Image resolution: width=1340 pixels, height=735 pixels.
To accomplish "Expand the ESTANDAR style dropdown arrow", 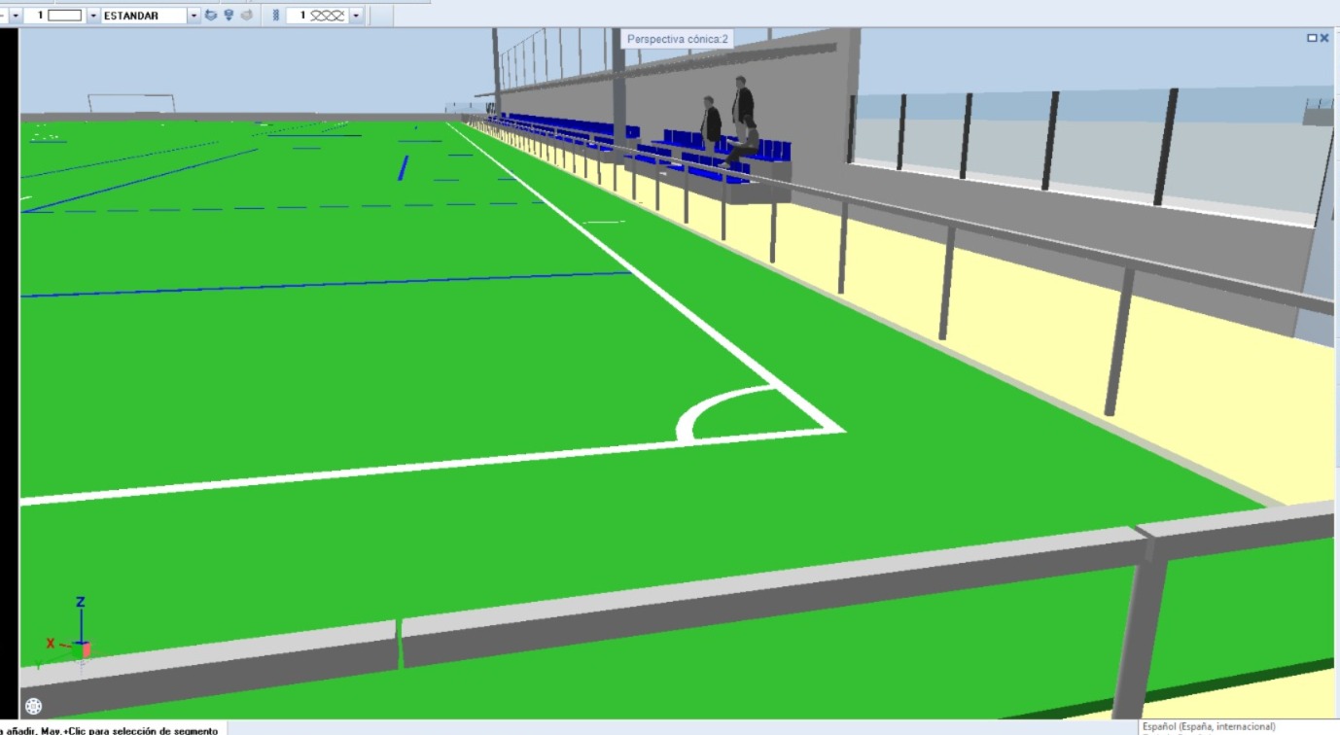I will [x=194, y=16].
